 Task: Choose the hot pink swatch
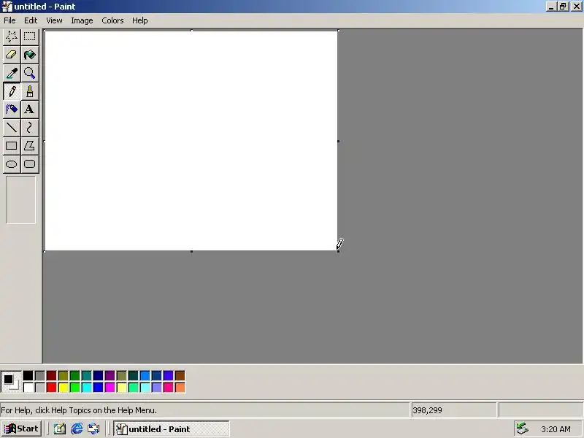pos(169,388)
